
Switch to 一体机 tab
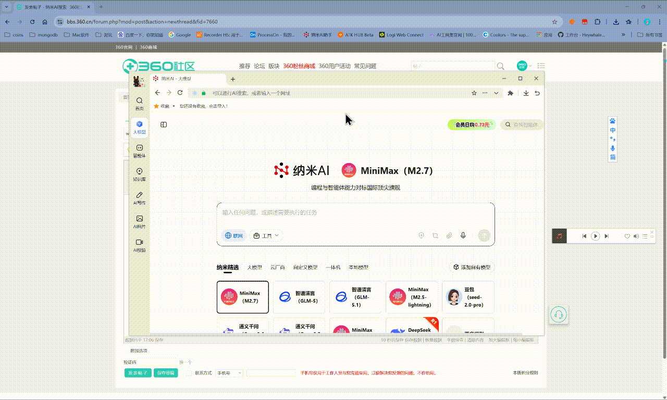tap(333, 267)
